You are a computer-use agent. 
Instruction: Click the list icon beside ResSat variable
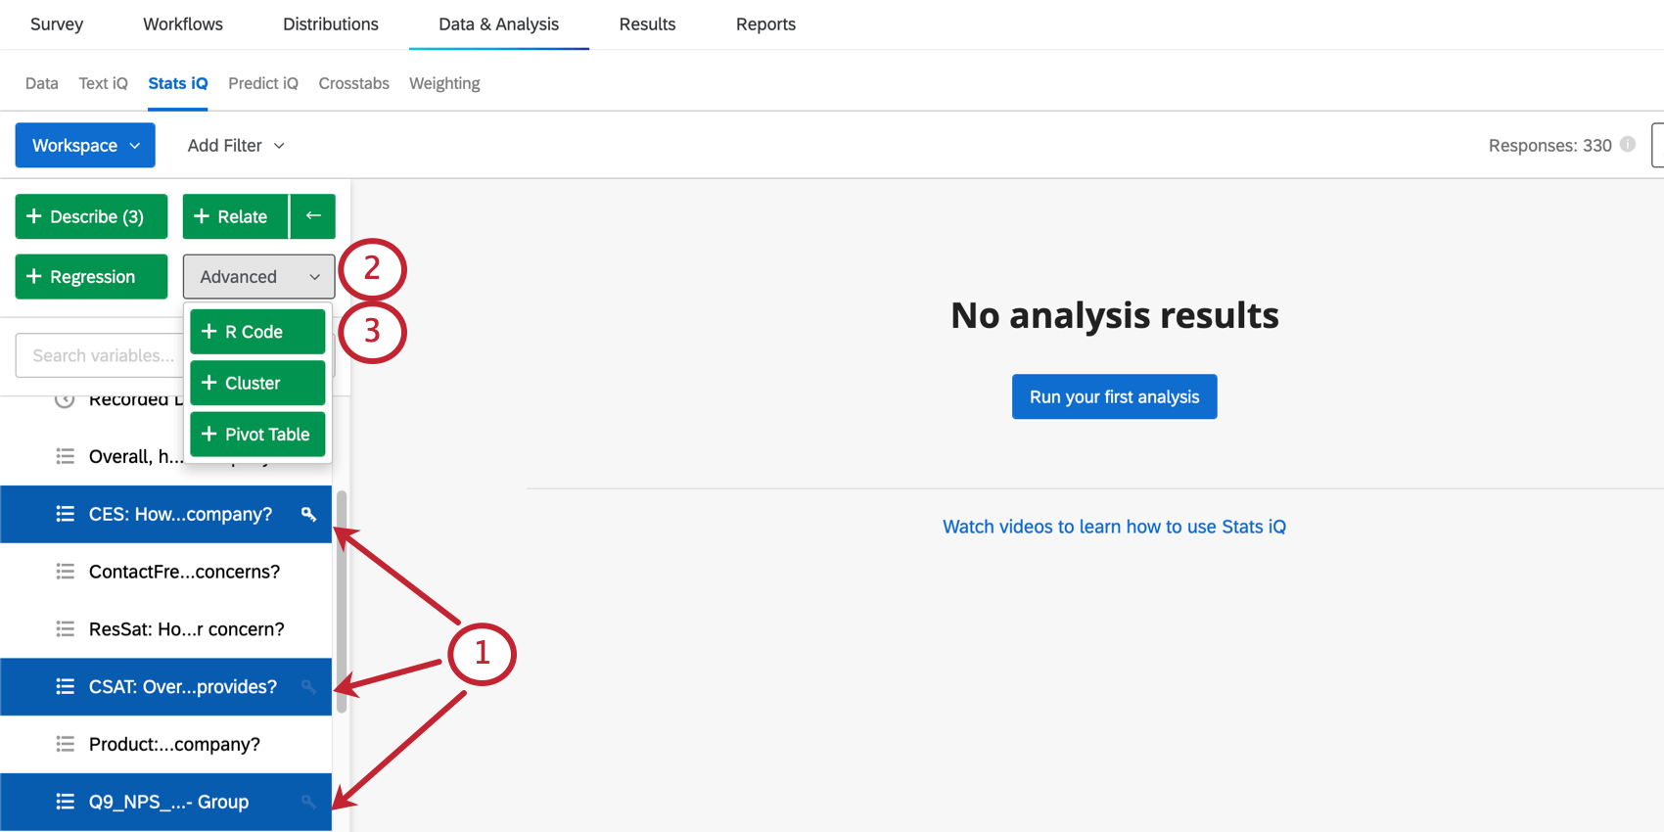pyautogui.click(x=66, y=628)
